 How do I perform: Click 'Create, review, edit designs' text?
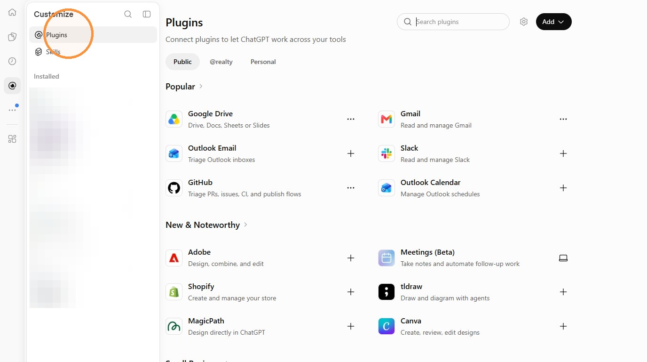click(440, 332)
